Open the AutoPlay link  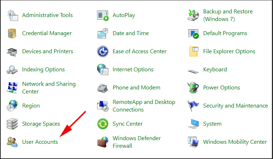pyautogui.click(x=124, y=15)
